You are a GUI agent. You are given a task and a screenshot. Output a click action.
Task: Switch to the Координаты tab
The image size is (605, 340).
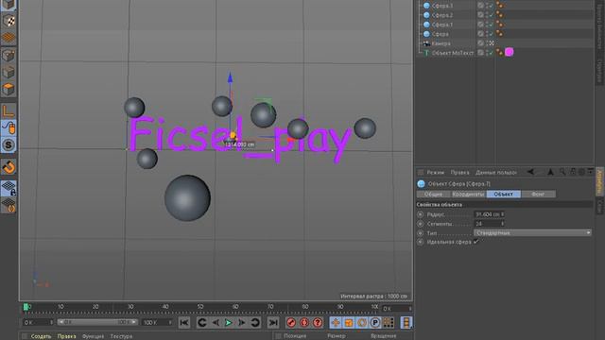tap(469, 195)
